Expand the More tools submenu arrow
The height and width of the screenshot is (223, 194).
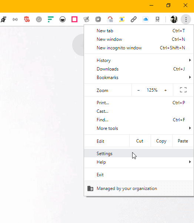coord(190,128)
